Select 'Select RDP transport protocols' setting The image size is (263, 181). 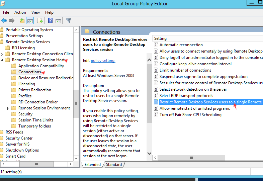[x=186, y=96]
